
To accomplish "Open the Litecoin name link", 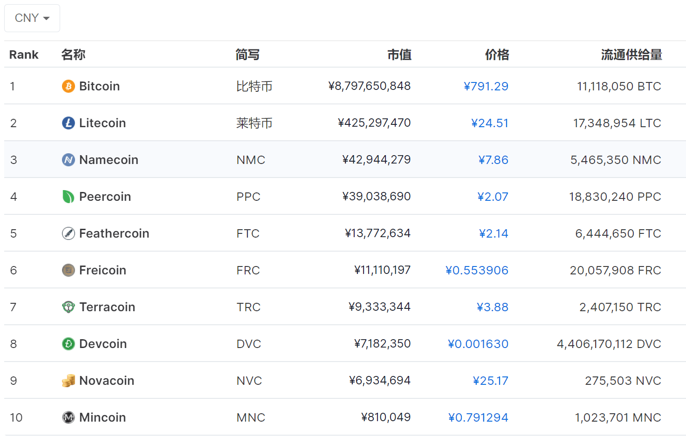I will coord(103,123).
